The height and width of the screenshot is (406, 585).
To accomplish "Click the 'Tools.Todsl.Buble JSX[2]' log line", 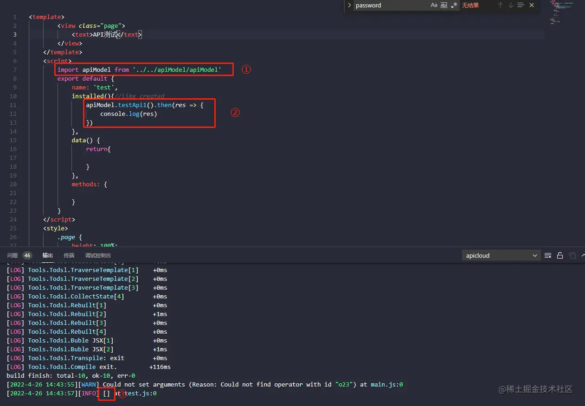I will click(87, 349).
